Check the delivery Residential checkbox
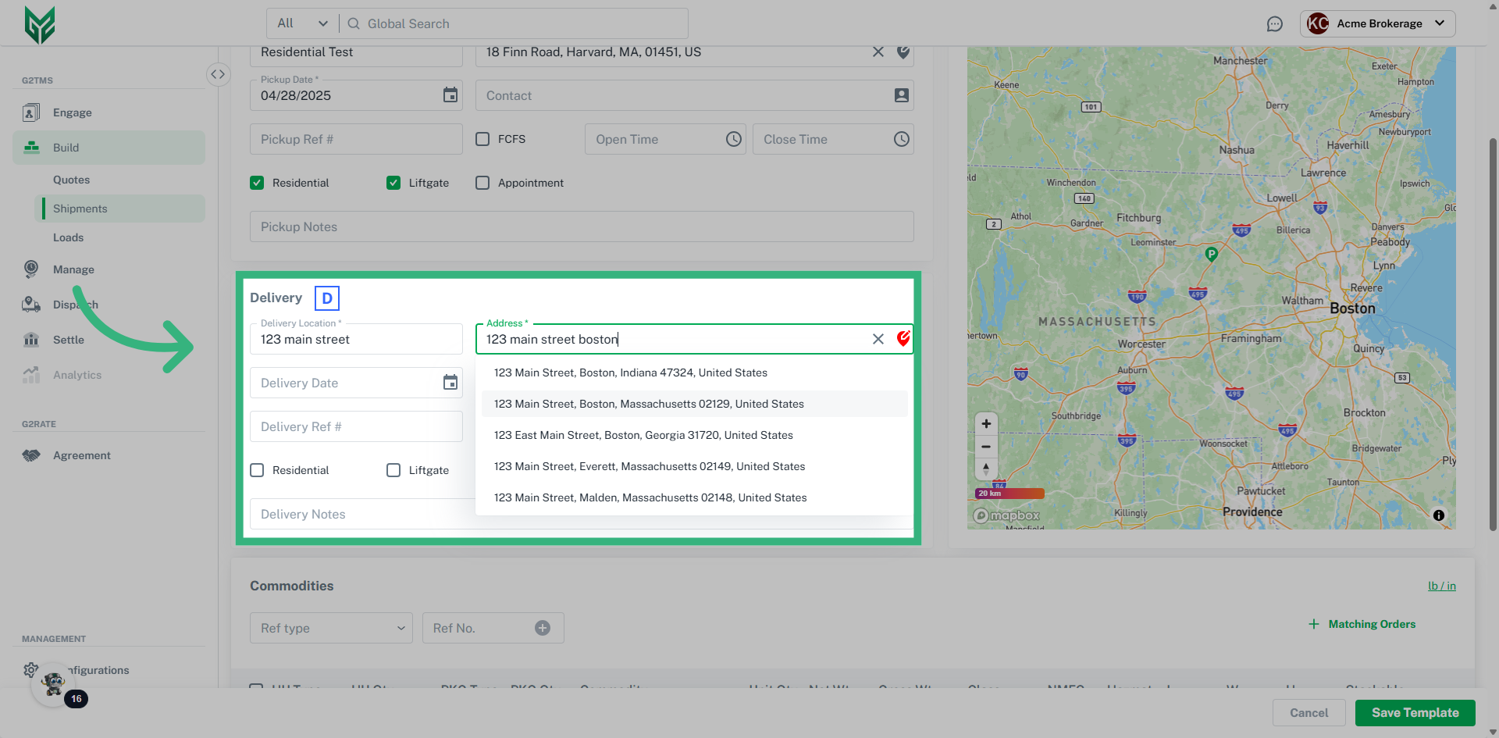Viewport: 1499px width, 738px height. click(257, 470)
